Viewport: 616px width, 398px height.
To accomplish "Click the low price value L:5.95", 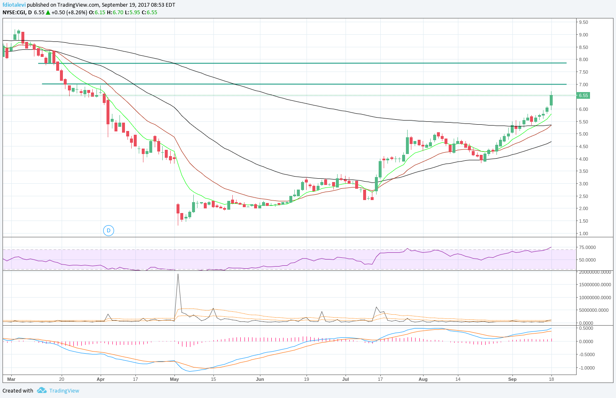I will click(x=132, y=13).
